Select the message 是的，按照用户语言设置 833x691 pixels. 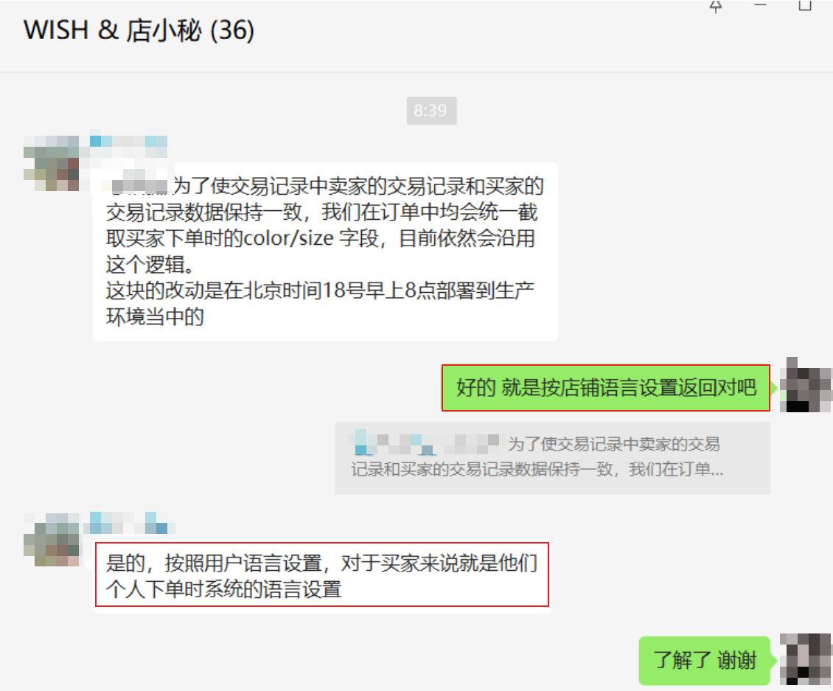pos(322,574)
